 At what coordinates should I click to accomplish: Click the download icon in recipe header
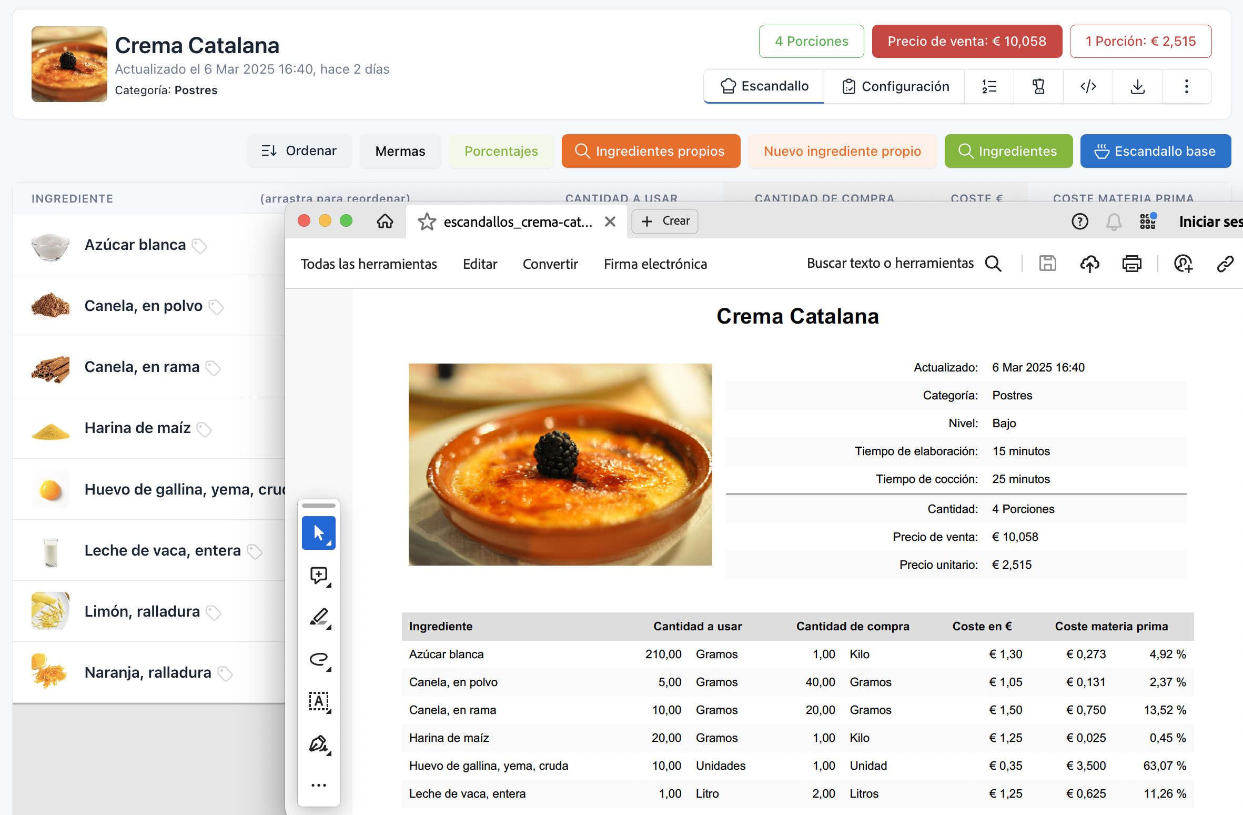1137,86
